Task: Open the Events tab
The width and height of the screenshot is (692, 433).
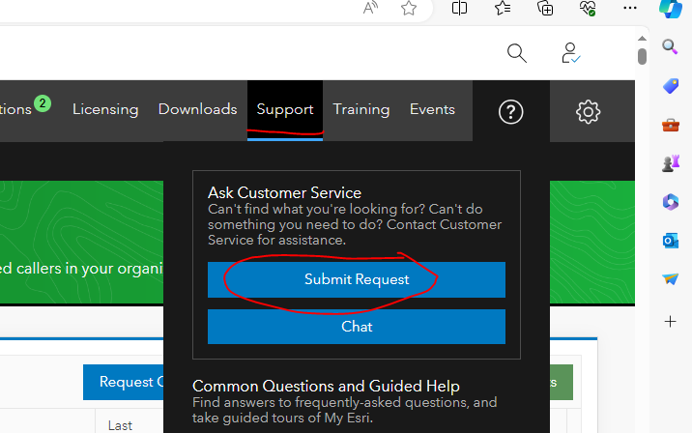Action: [432, 109]
